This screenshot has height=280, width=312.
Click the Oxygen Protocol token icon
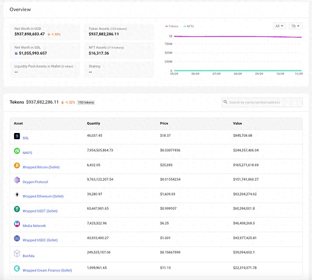(17, 180)
